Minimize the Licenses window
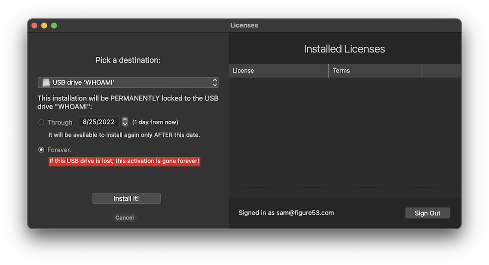This screenshot has width=489, height=265. pyautogui.click(x=44, y=26)
